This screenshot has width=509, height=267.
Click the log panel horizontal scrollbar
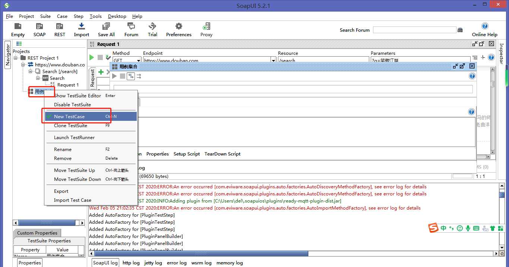(294, 254)
